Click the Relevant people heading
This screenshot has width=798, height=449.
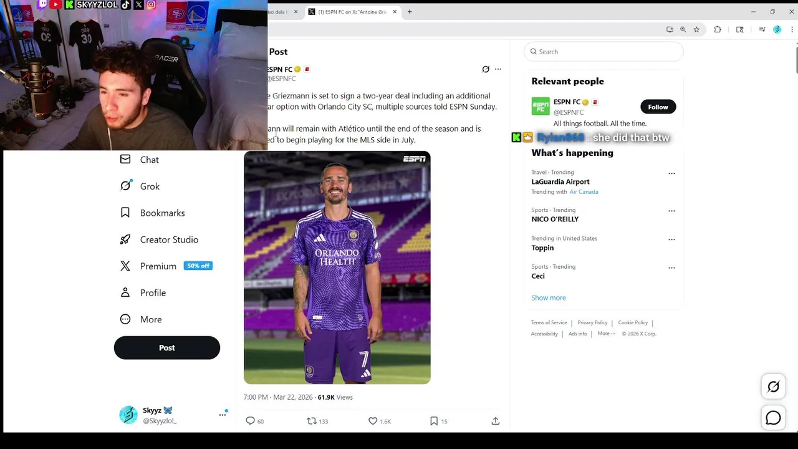pos(567,81)
